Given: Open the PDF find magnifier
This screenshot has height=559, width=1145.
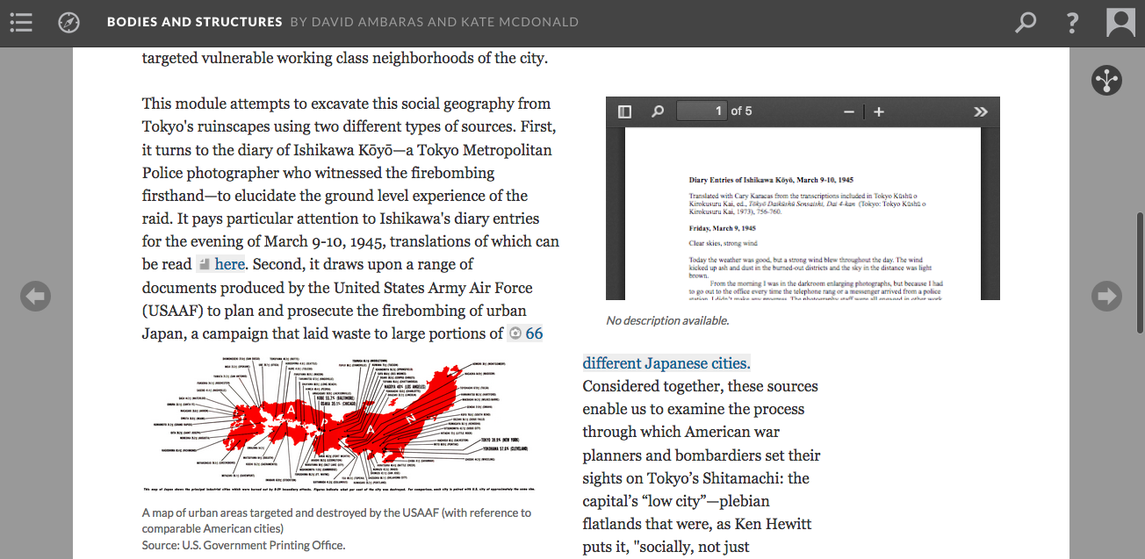Looking at the screenshot, I should [658, 111].
